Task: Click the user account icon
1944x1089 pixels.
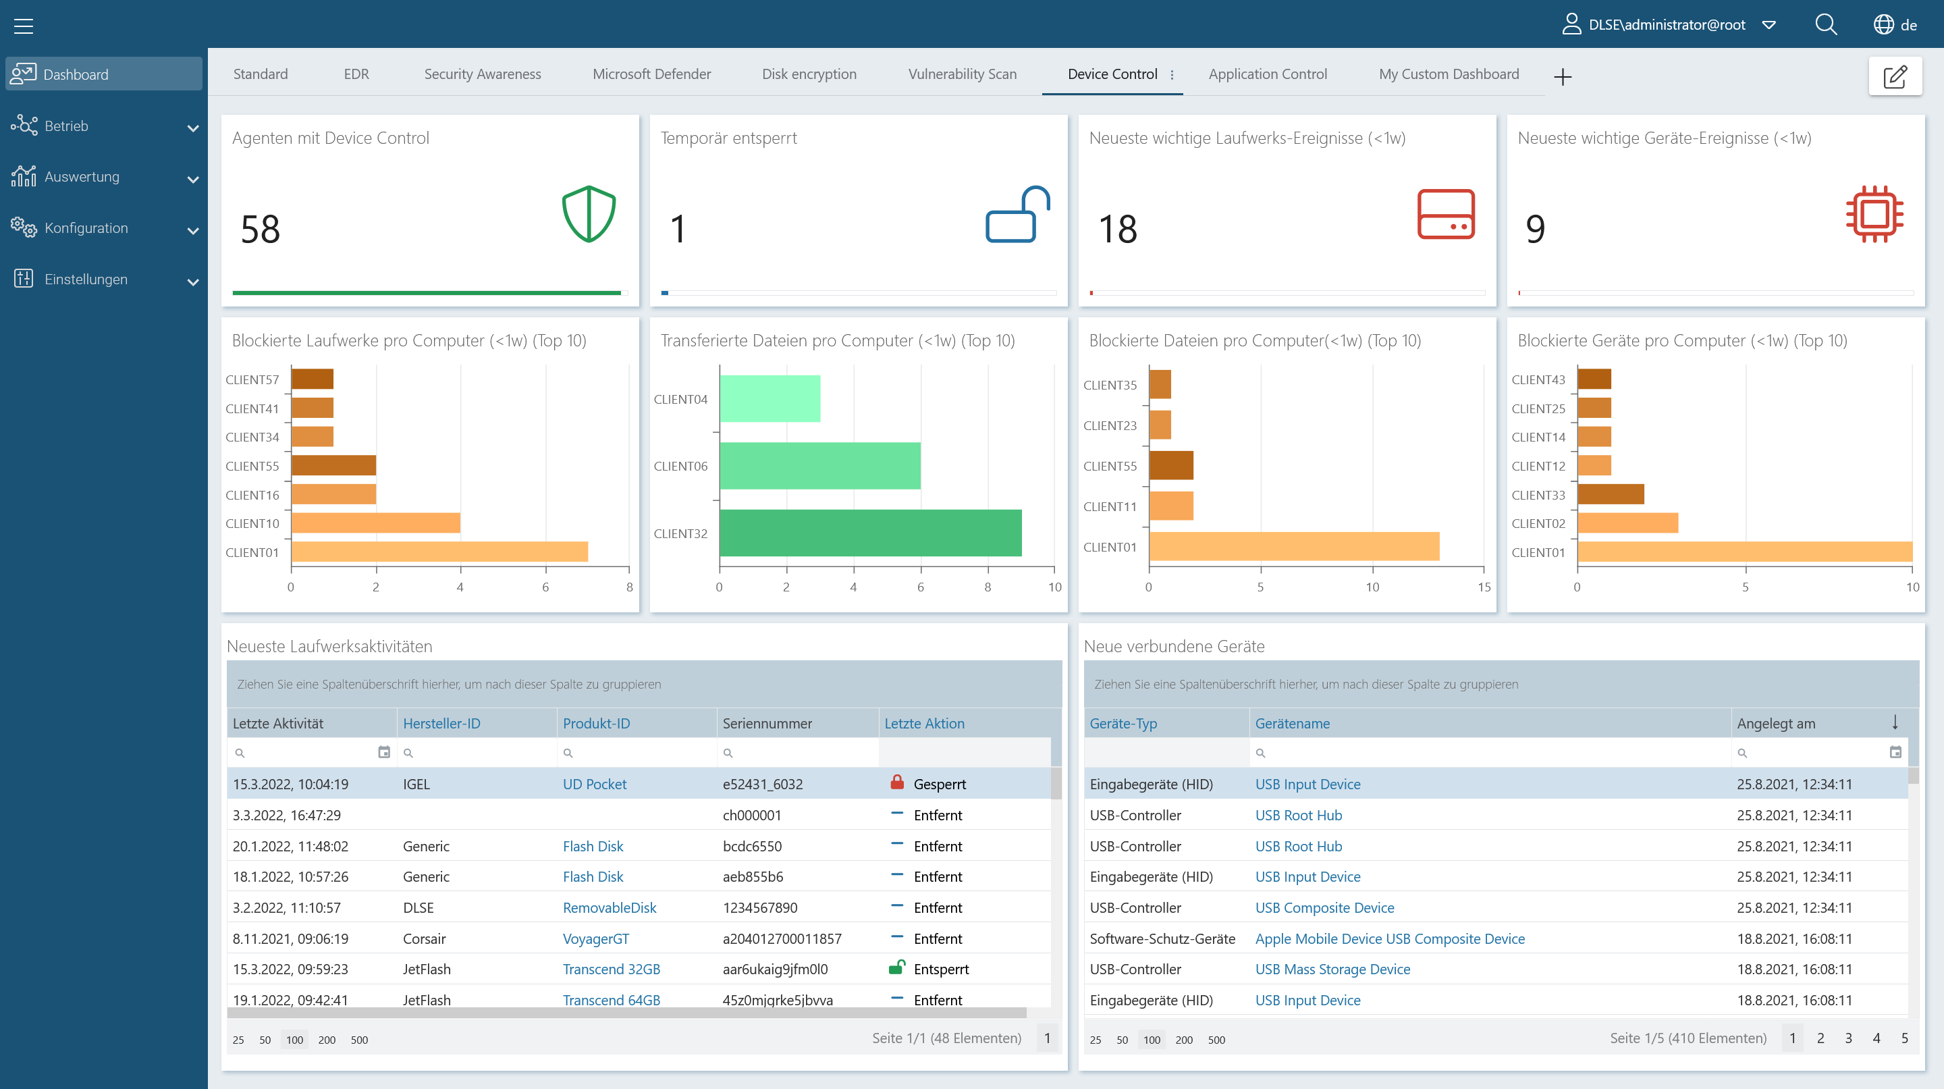Action: tap(1571, 24)
